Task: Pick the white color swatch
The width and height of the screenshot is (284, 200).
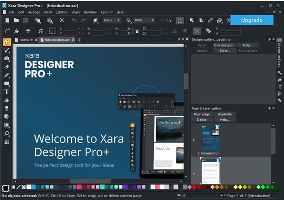Action: 29,187
